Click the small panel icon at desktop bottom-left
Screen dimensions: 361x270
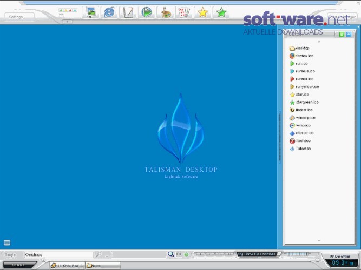coord(7,242)
